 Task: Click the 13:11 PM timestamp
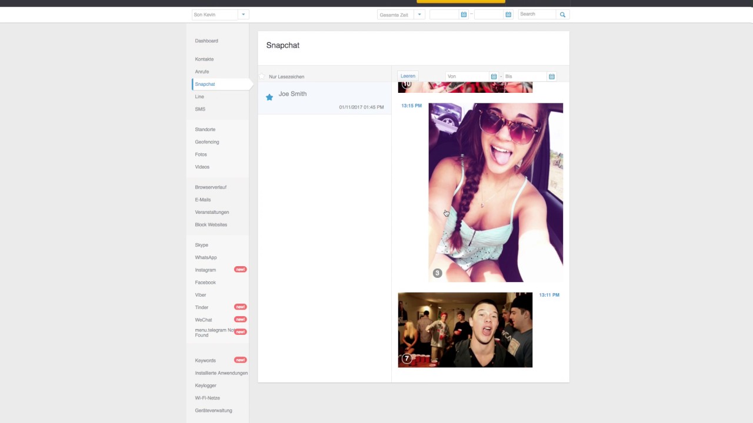(549, 295)
